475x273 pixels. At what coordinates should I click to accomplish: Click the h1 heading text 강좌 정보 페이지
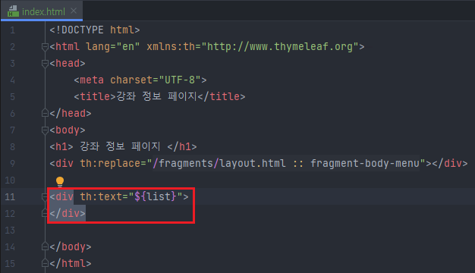click(120, 146)
